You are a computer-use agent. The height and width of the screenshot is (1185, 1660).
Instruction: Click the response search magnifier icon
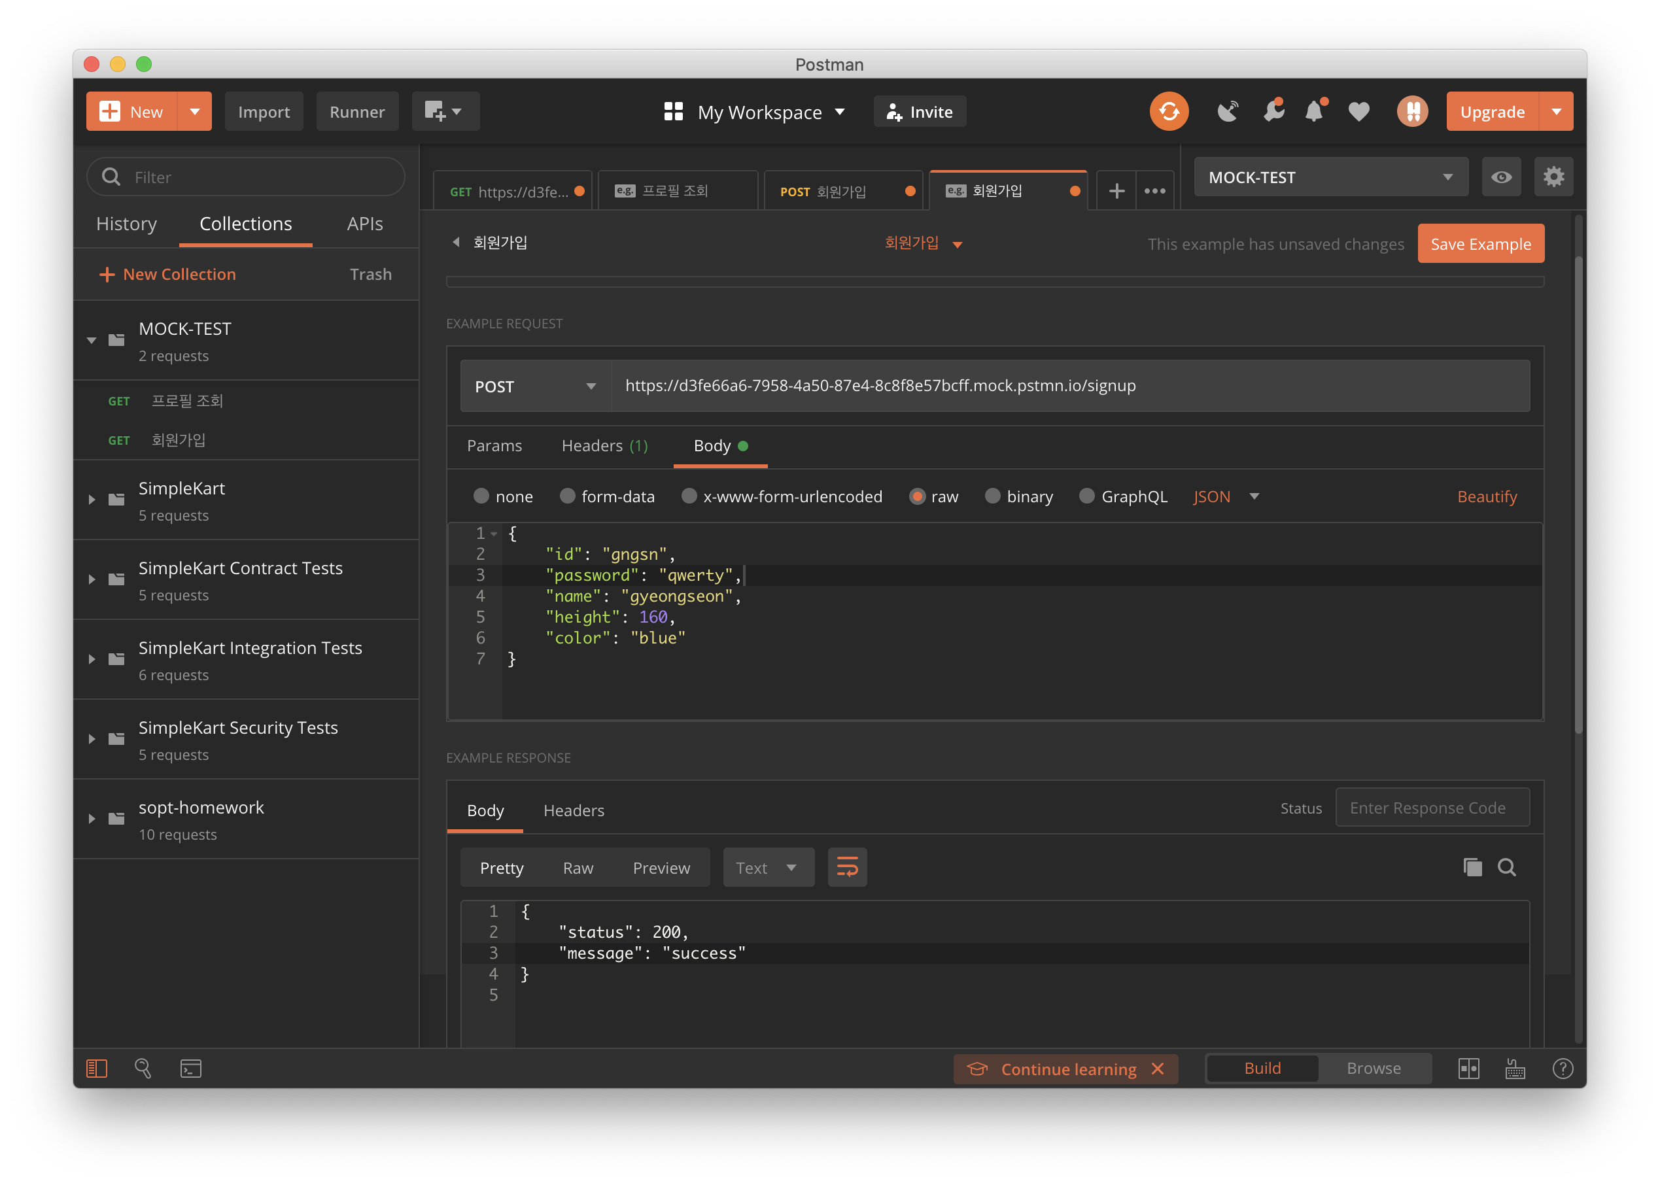[1507, 868]
